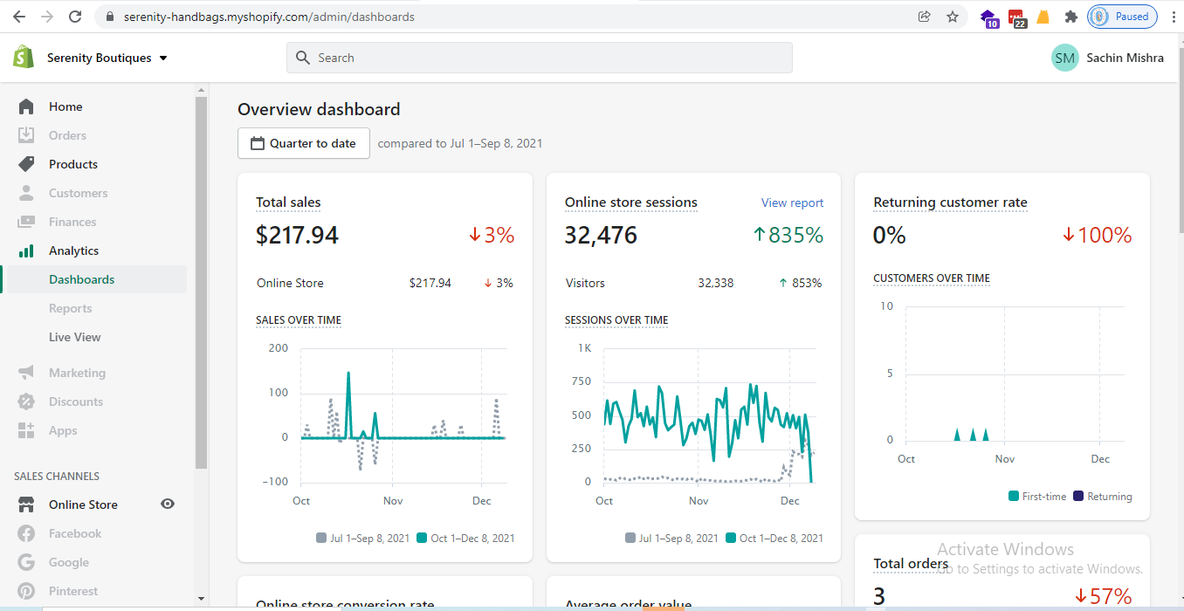Click the Shopify bag logo
1184x611 pixels.
coord(24,58)
